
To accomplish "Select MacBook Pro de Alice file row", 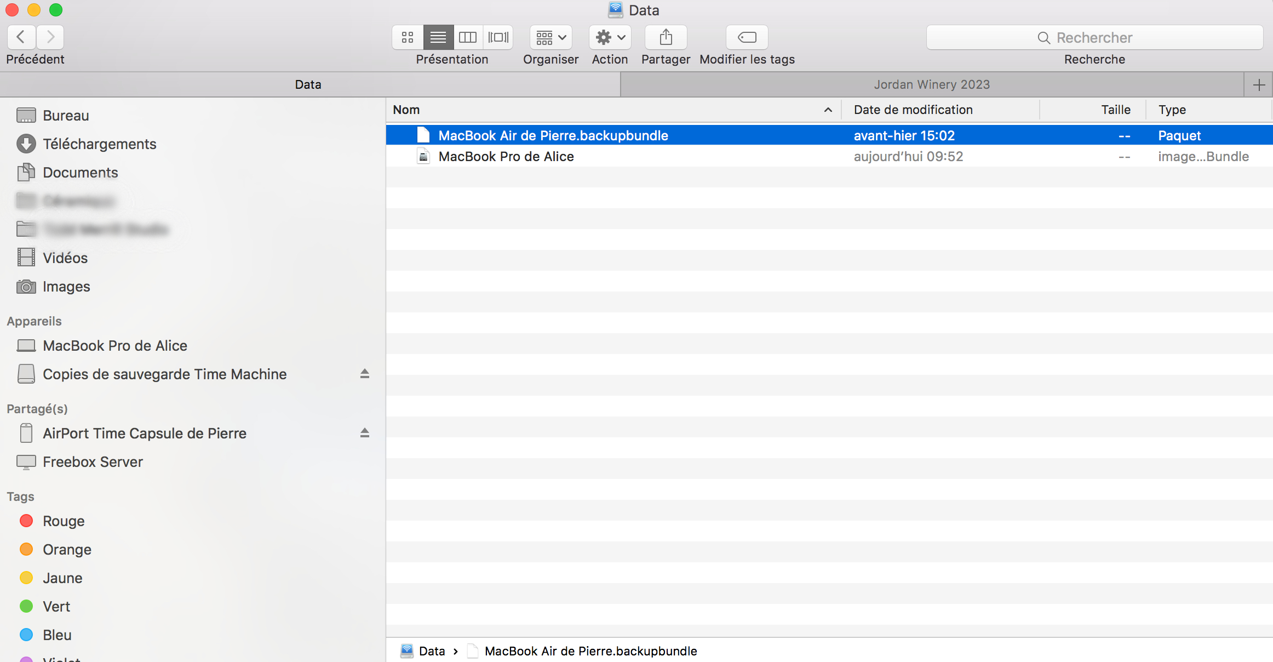I will click(506, 156).
